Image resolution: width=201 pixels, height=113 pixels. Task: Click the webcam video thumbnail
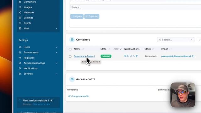[183, 95]
